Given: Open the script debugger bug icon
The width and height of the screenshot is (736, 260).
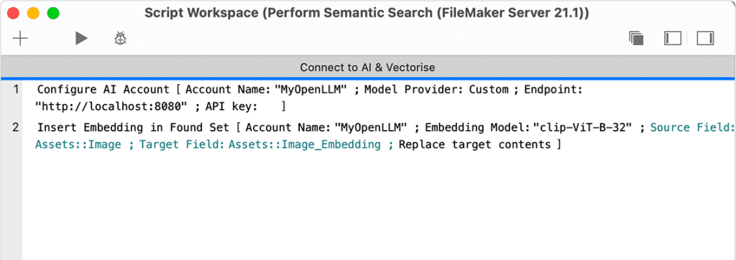Looking at the screenshot, I should [120, 39].
